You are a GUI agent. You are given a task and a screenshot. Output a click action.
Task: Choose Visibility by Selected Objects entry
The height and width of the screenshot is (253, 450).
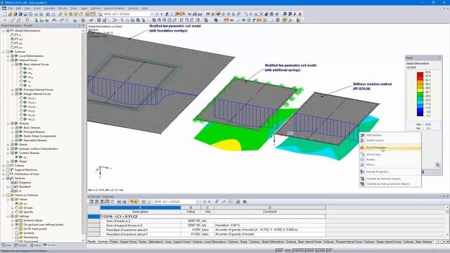pyautogui.click(x=390, y=179)
